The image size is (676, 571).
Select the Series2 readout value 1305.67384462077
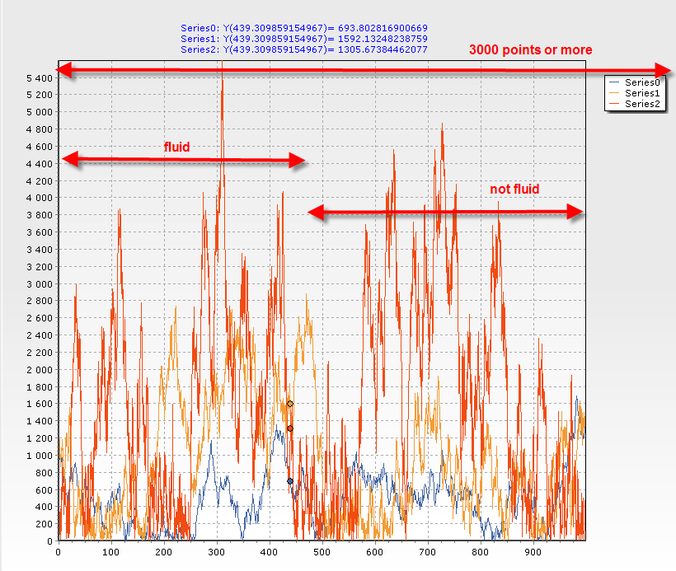(383, 49)
